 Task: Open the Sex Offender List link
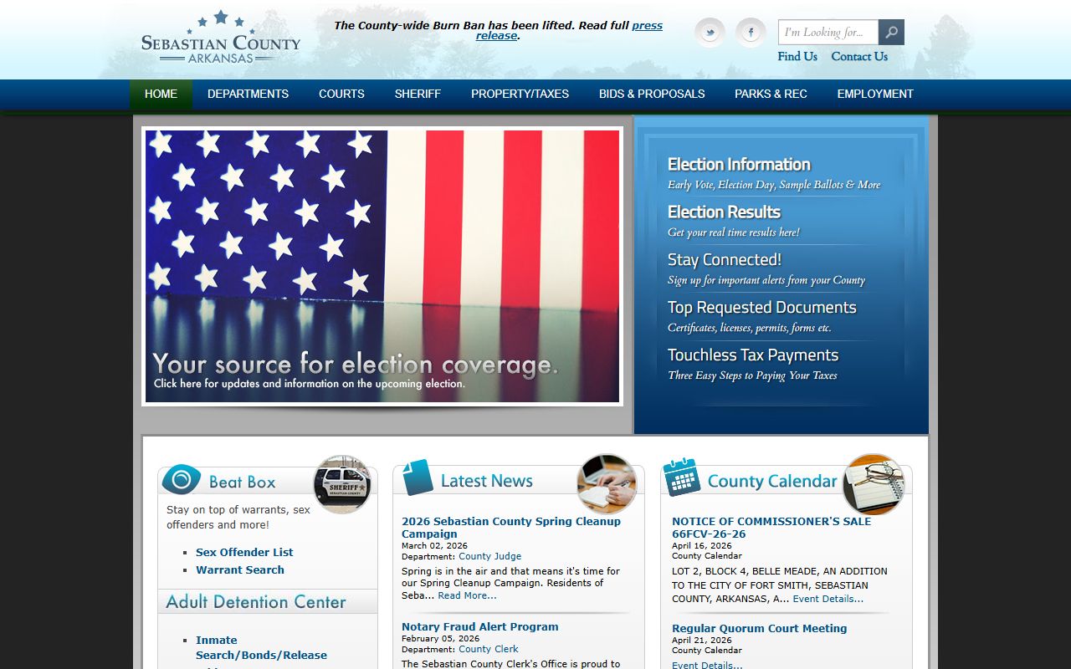(244, 552)
